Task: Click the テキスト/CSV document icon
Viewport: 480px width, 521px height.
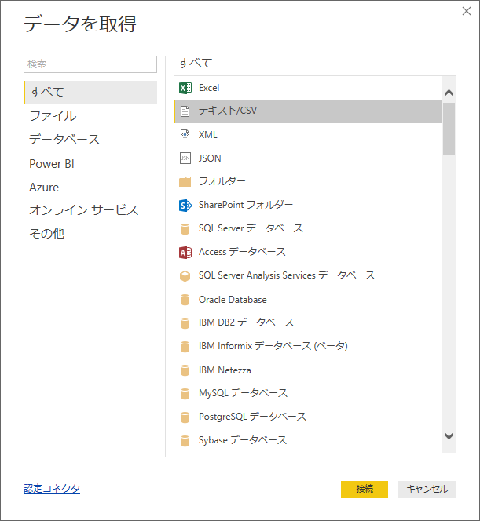Action: pos(185,111)
